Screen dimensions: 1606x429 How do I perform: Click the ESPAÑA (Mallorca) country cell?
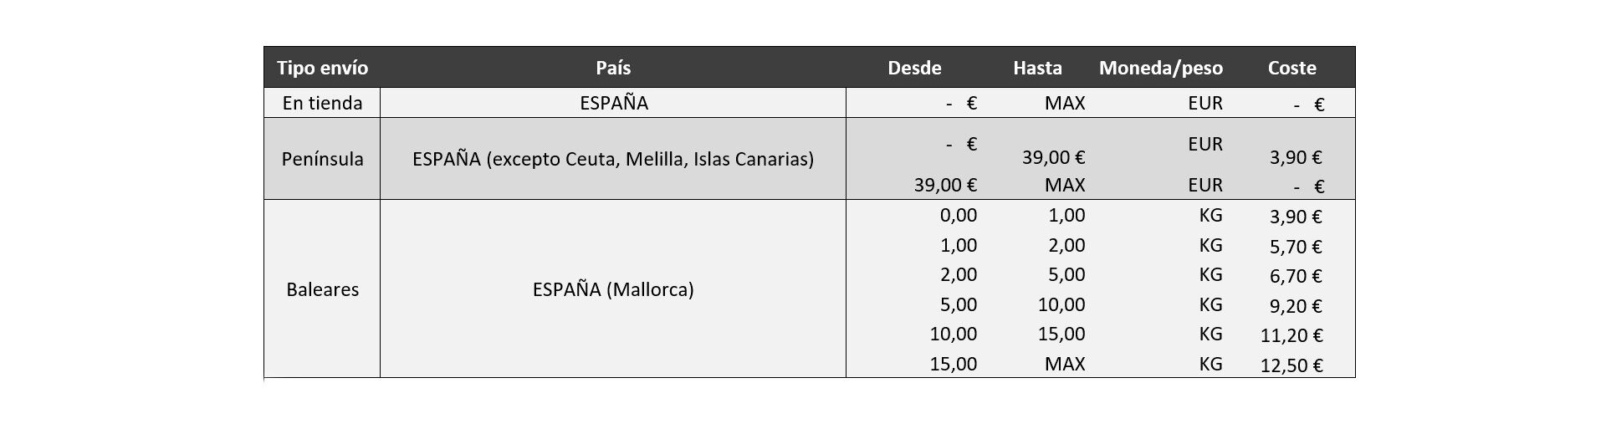(613, 289)
